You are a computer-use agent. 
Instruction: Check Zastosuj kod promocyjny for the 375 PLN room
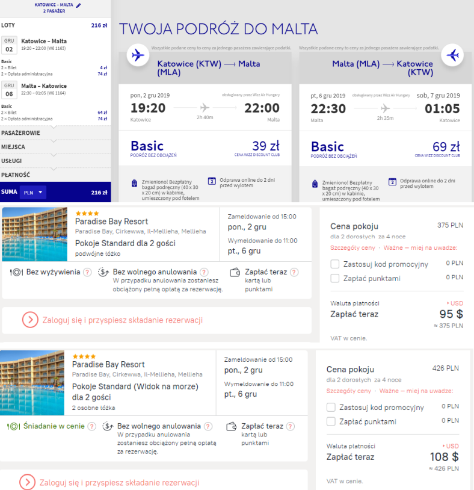coord(334,264)
